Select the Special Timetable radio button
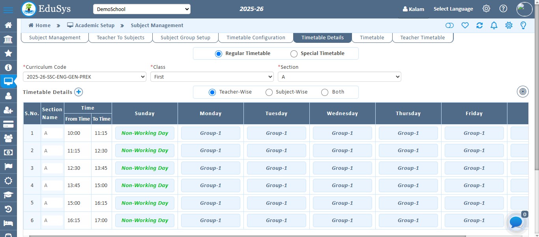 tap(294, 53)
